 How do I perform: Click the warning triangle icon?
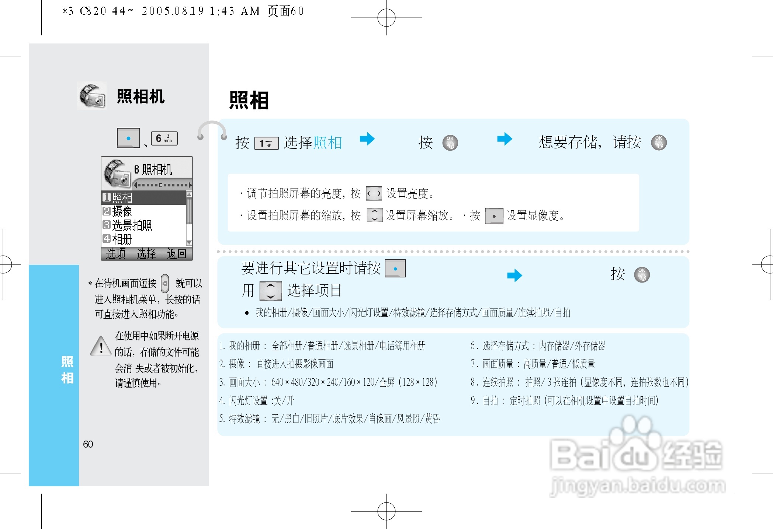(101, 346)
